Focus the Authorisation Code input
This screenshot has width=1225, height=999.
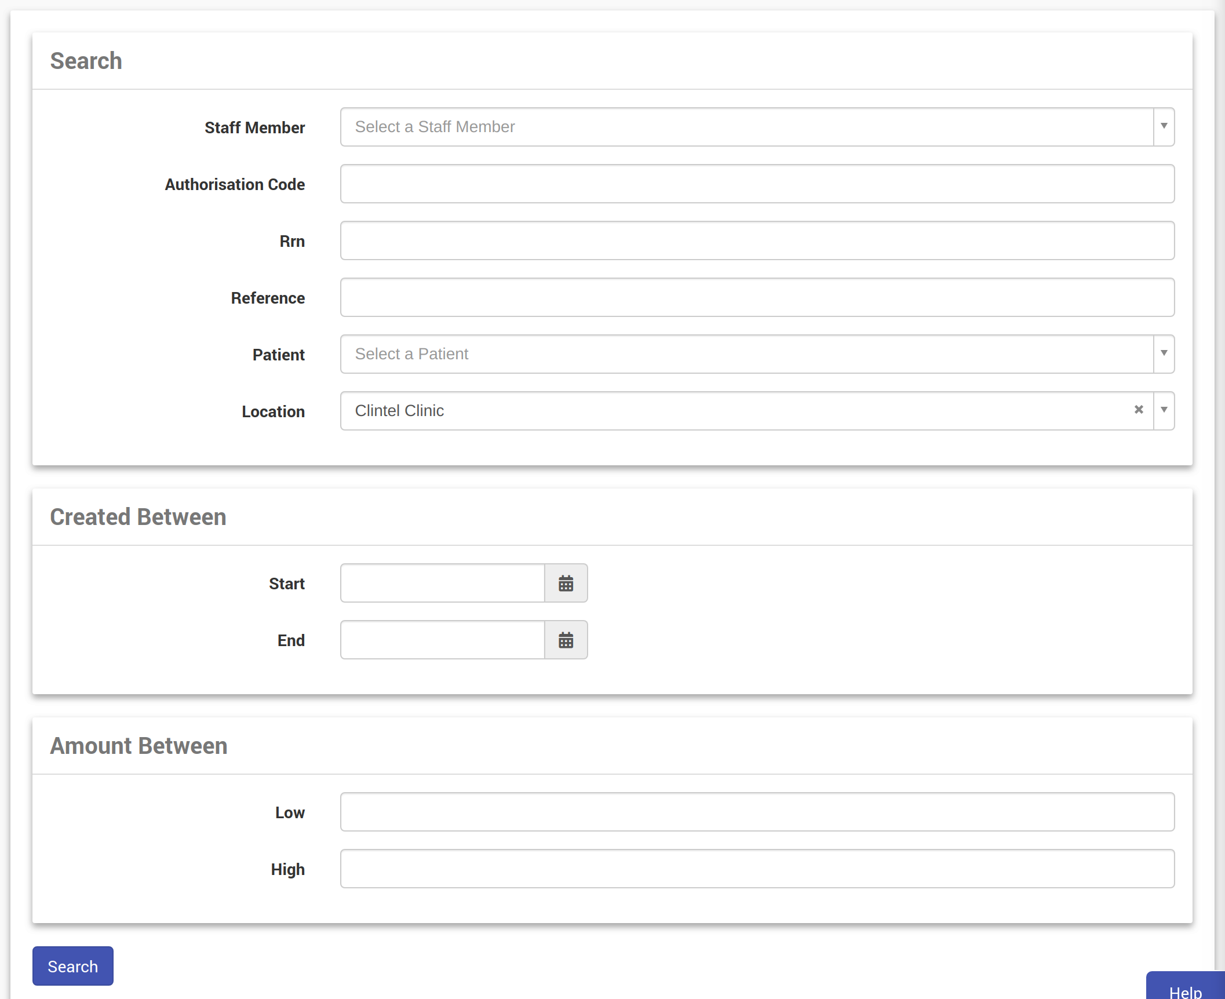tap(757, 184)
